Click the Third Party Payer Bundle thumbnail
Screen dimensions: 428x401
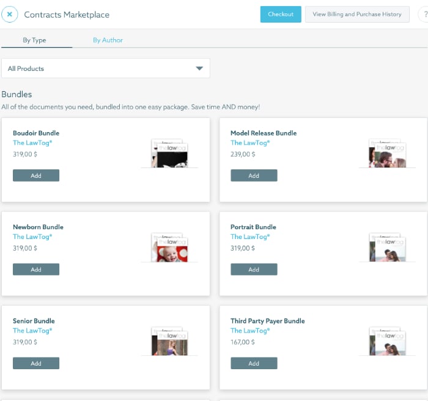pos(388,341)
